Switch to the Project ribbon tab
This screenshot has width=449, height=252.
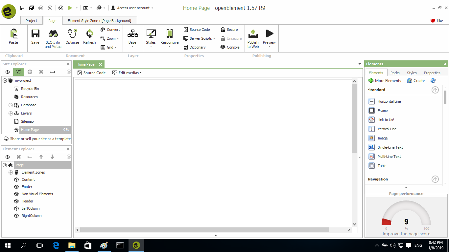pos(31,21)
